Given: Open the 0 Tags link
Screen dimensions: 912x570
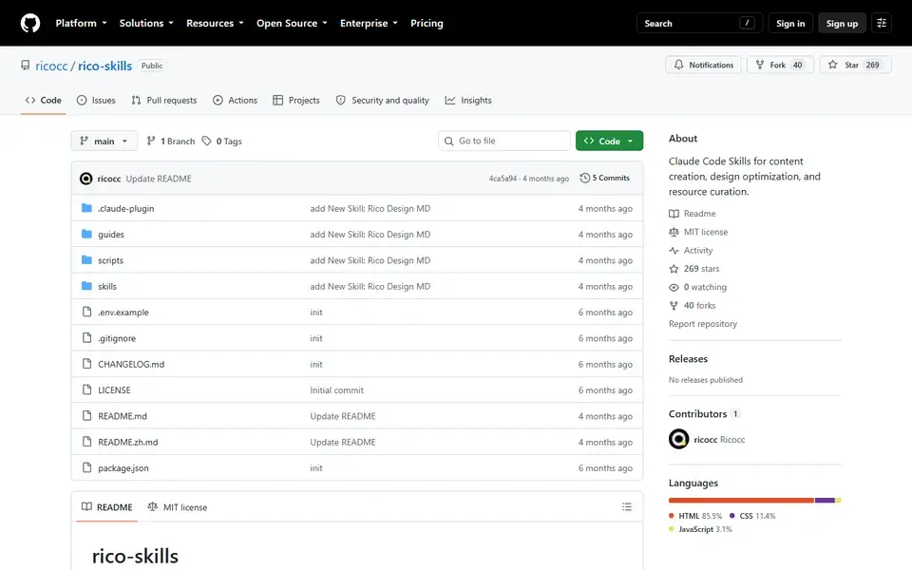Looking at the screenshot, I should click(221, 141).
